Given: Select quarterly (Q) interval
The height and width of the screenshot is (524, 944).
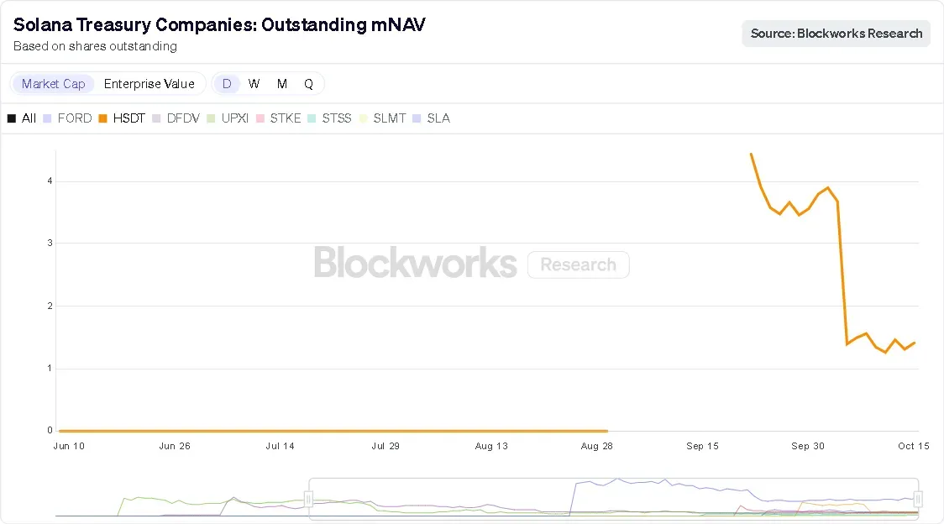Looking at the screenshot, I should click(308, 84).
